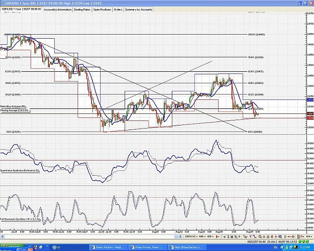This screenshot has width=314, height=251.
Task: Open the Summary by Accounts tab
Action: point(139,10)
